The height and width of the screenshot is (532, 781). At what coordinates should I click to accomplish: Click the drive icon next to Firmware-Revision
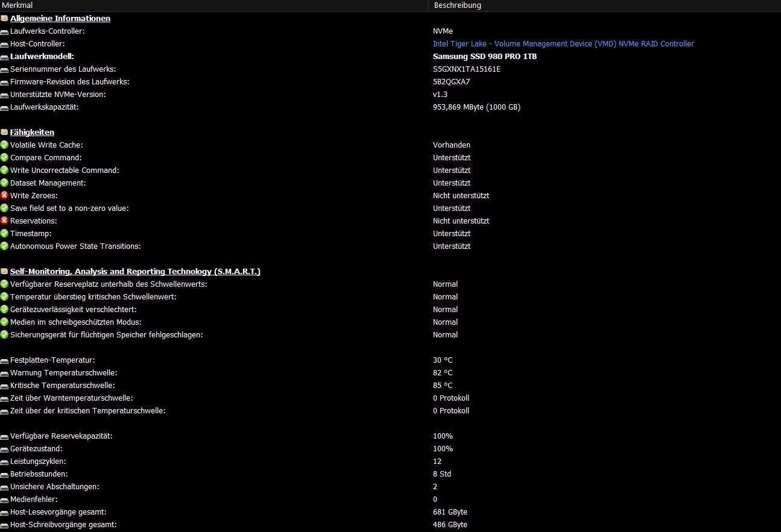pyautogui.click(x=4, y=82)
